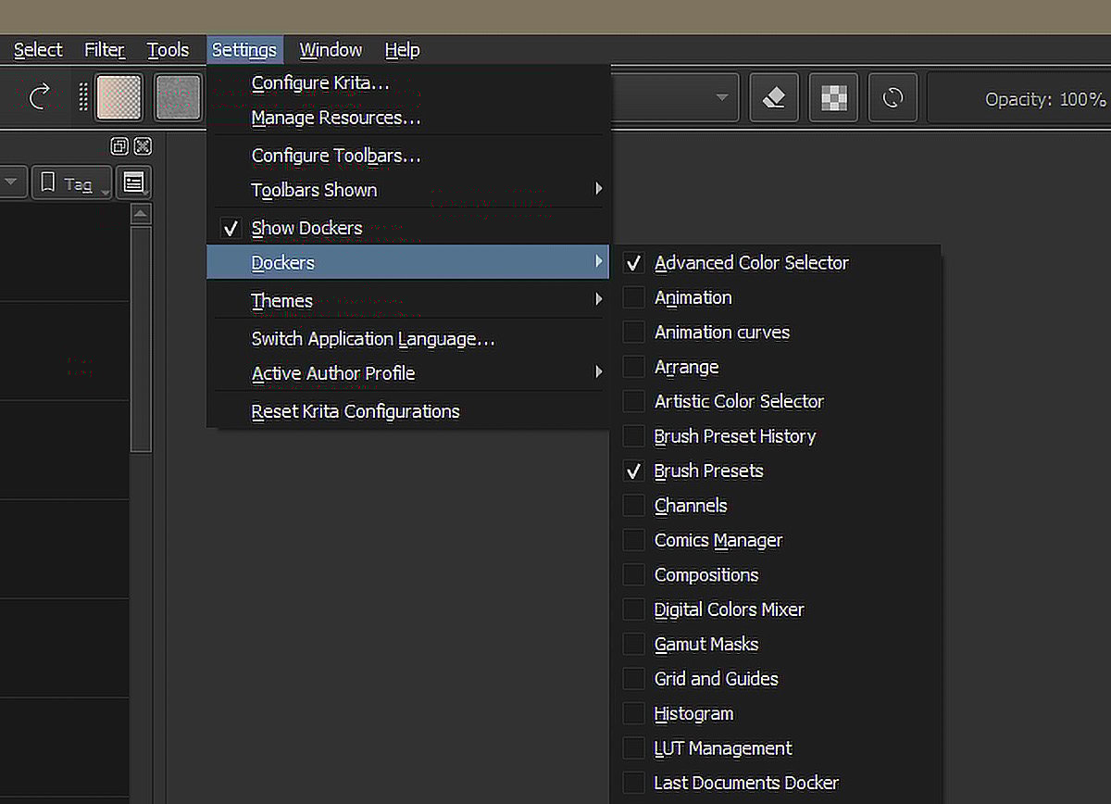Uncheck Advanced Color Selector docker
1111x804 pixels.
[x=776, y=263]
